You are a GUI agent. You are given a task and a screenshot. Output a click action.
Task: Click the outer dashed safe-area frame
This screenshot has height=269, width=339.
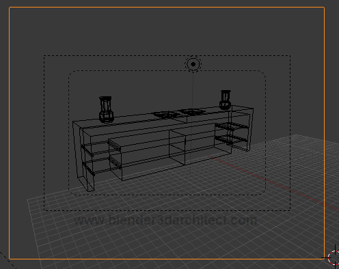(x=167, y=55)
